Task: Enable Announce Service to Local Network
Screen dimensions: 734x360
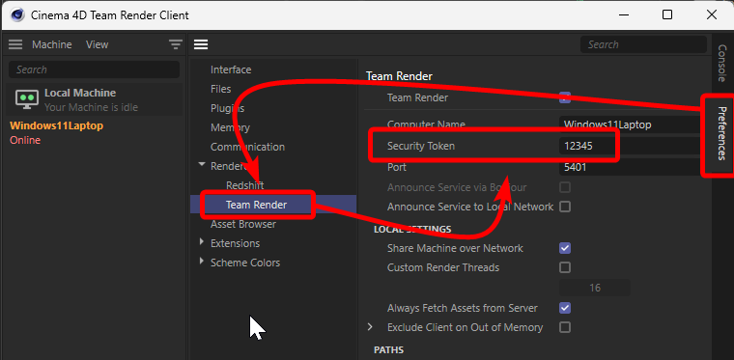Action: tap(565, 207)
